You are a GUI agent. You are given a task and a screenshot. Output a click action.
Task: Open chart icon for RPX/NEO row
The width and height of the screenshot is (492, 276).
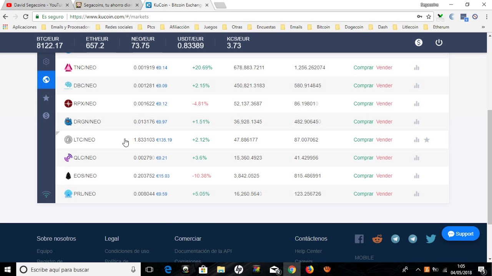[x=416, y=103]
